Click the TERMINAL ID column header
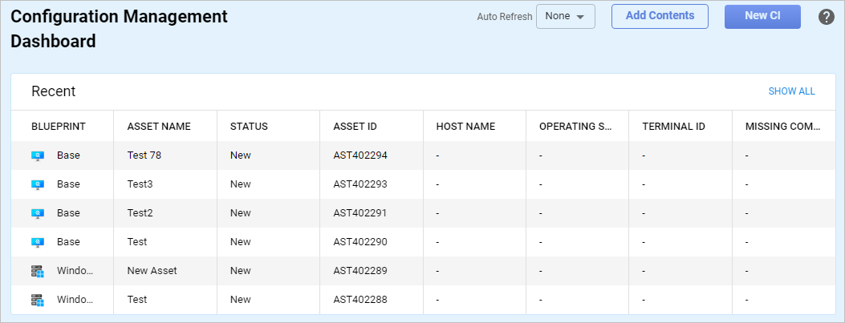The height and width of the screenshot is (323, 845). pos(673,127)
